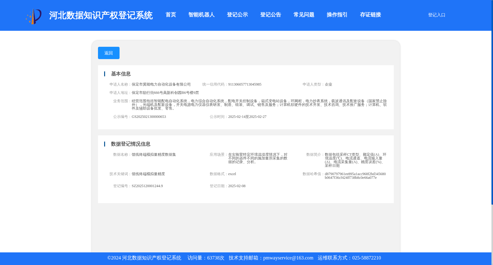The width and height of the screenshot is (493, 265).
Task: Click the 访问量：63738次 counter
Action: pos(206,258)
